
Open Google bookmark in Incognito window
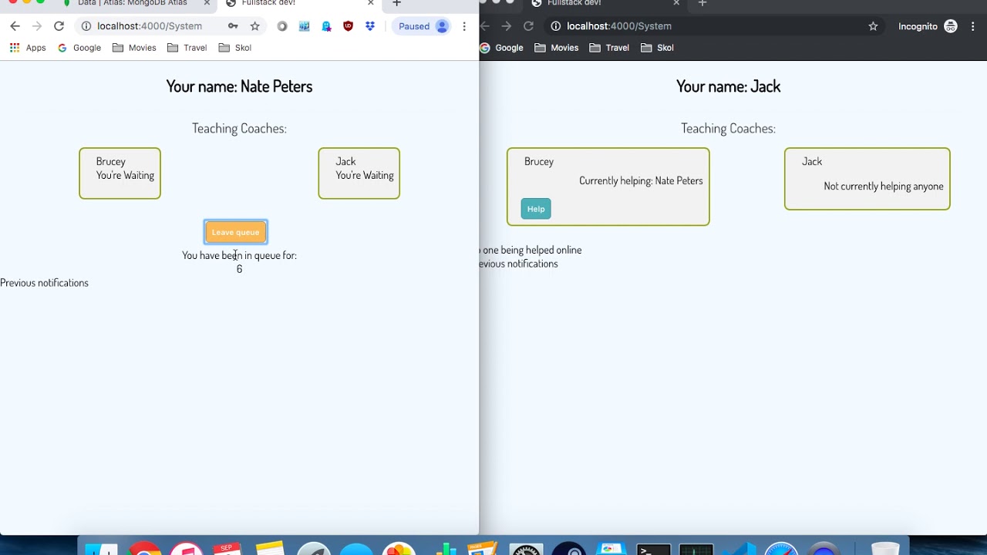[502, 48]
